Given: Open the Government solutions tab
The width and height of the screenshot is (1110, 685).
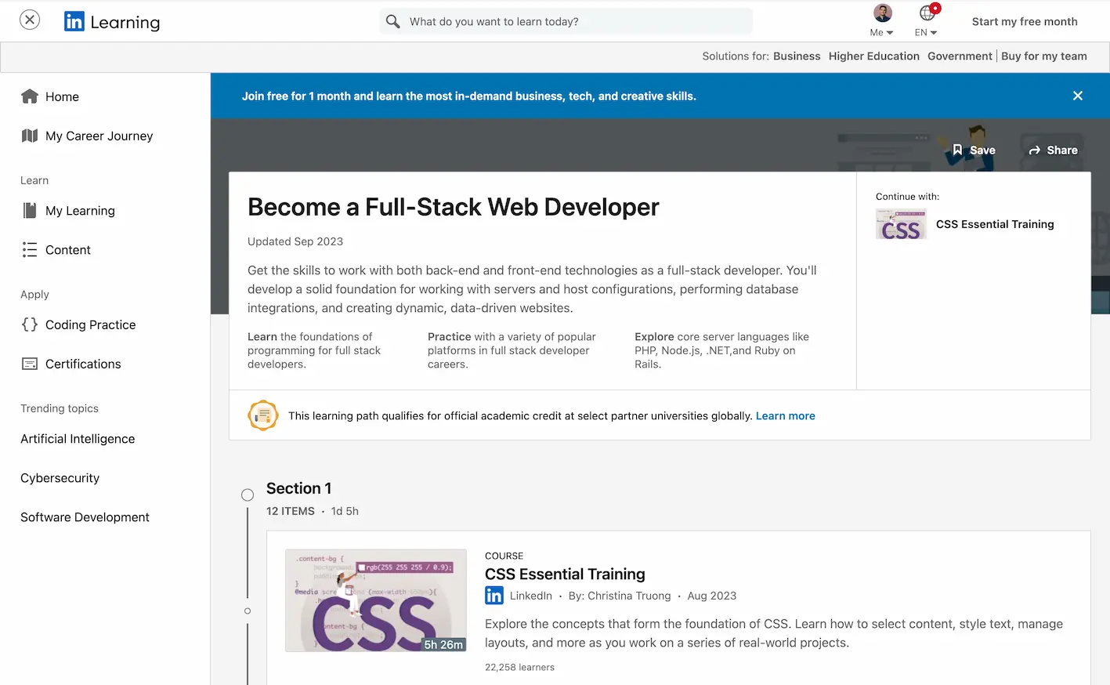Looking at the screenshot, I should tap(960, 56).
